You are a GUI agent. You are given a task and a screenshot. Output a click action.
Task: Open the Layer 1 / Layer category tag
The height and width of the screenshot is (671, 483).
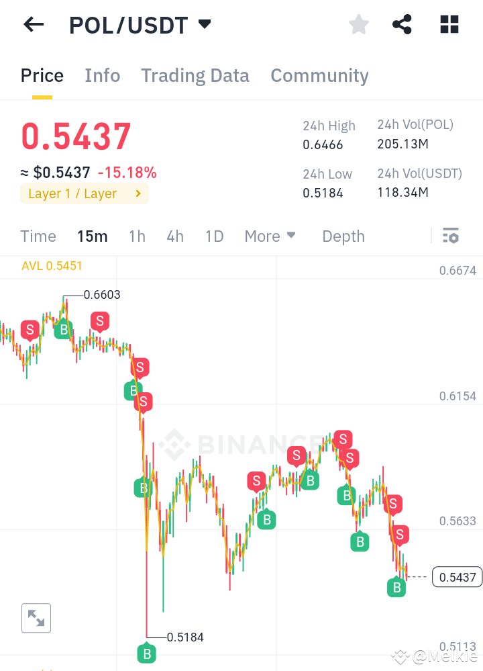84,193
